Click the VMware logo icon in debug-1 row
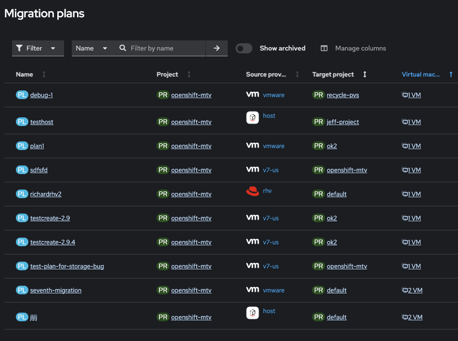Image resolution: width=458 pixels, height=341 pixels. (x=252, y=94)
